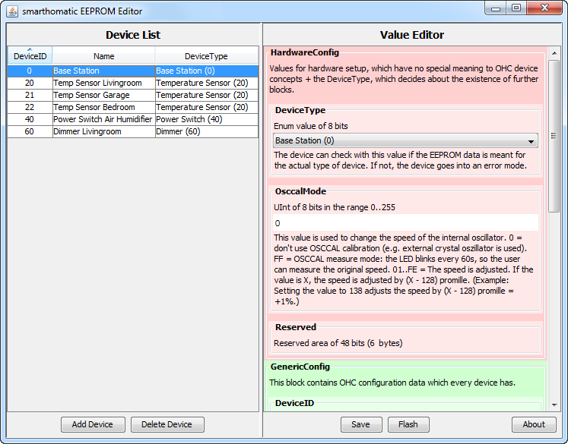The height and width of the screenshot is (444, 568).
Task: Select Power Switch Air Humidifier row
Action: click(103, 119)
